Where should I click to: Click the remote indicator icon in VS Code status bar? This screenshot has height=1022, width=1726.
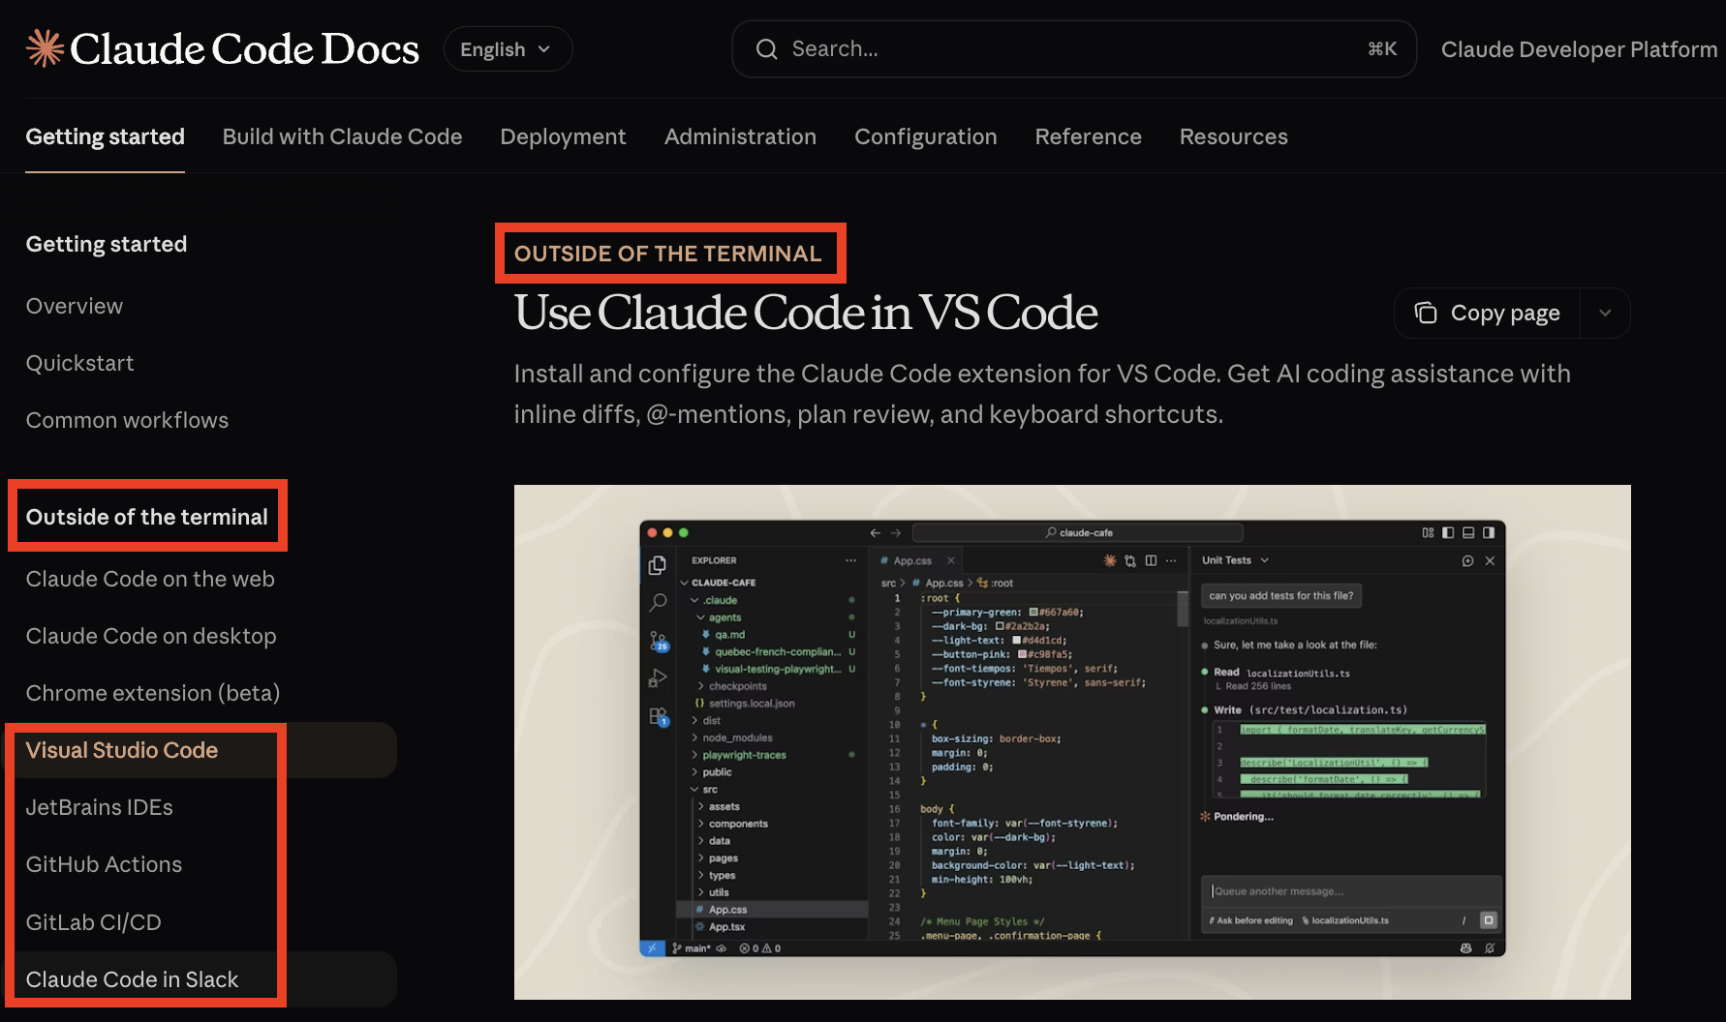point(652,948)
